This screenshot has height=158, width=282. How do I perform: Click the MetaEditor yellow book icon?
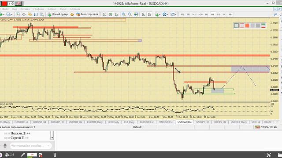coord(72,14)
